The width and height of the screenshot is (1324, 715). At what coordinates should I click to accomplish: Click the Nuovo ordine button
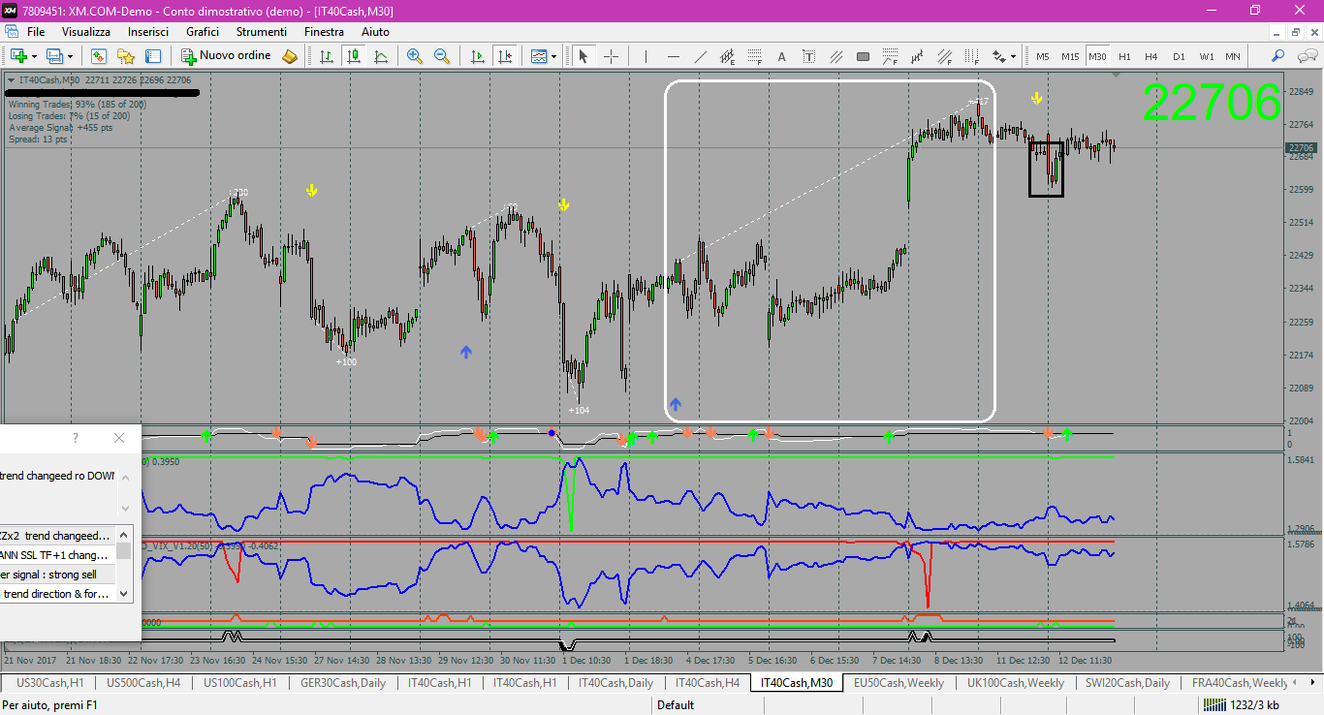[226, 56]
